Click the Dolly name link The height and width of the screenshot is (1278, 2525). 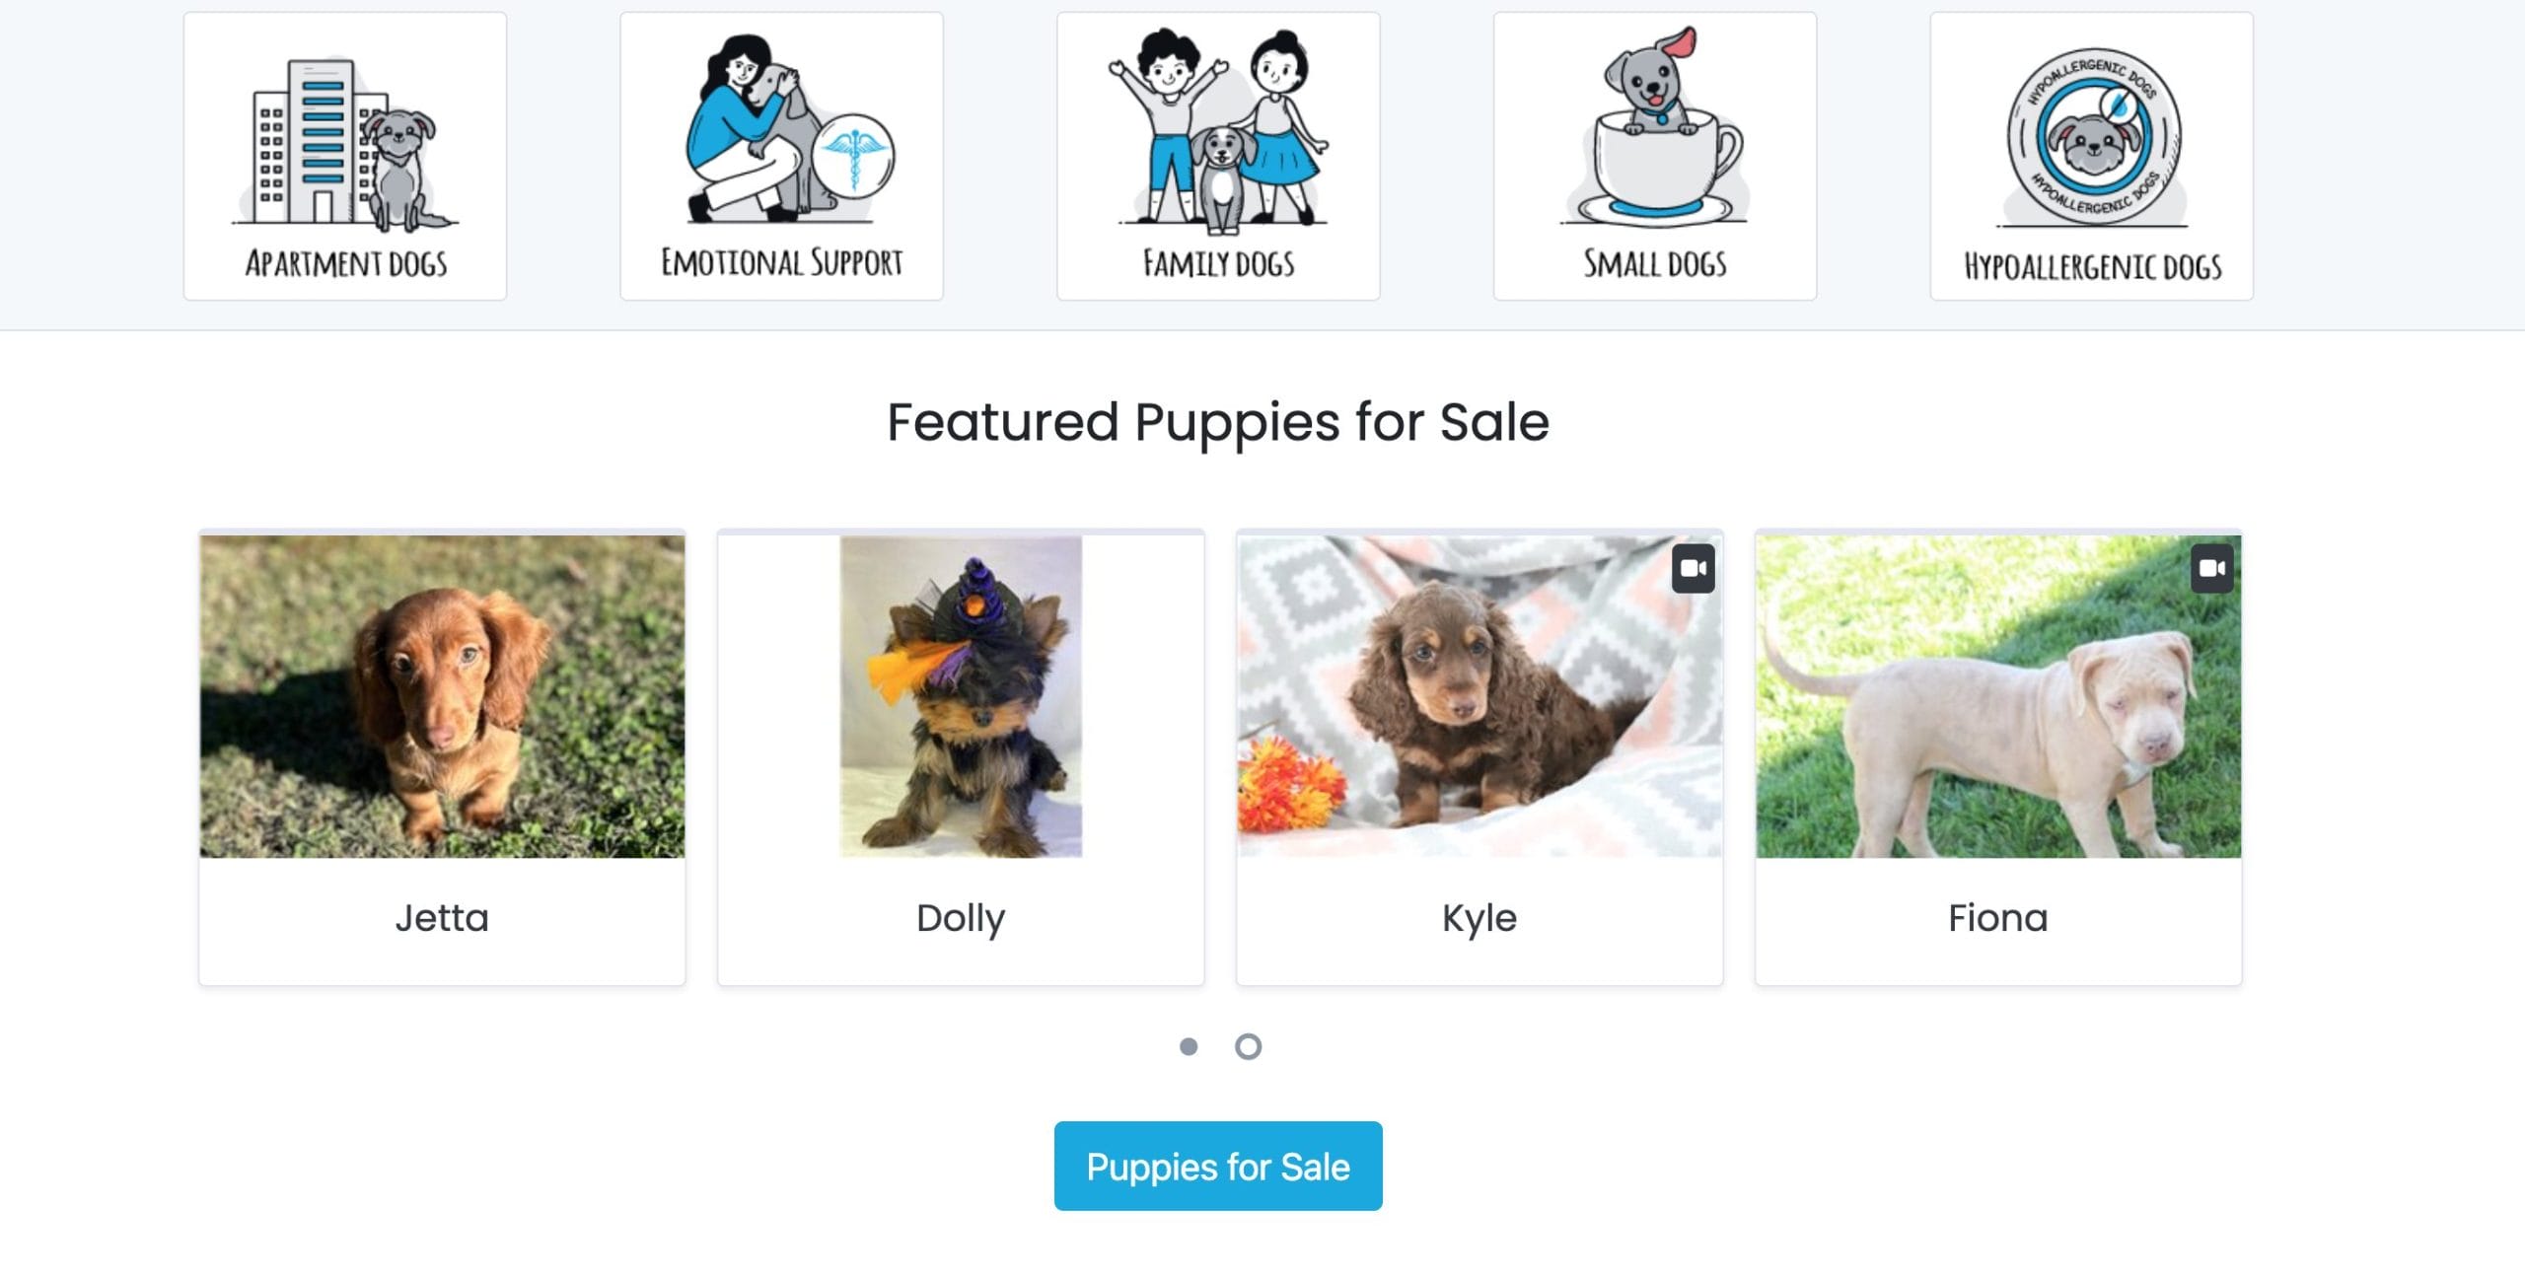tap(961, 918)
